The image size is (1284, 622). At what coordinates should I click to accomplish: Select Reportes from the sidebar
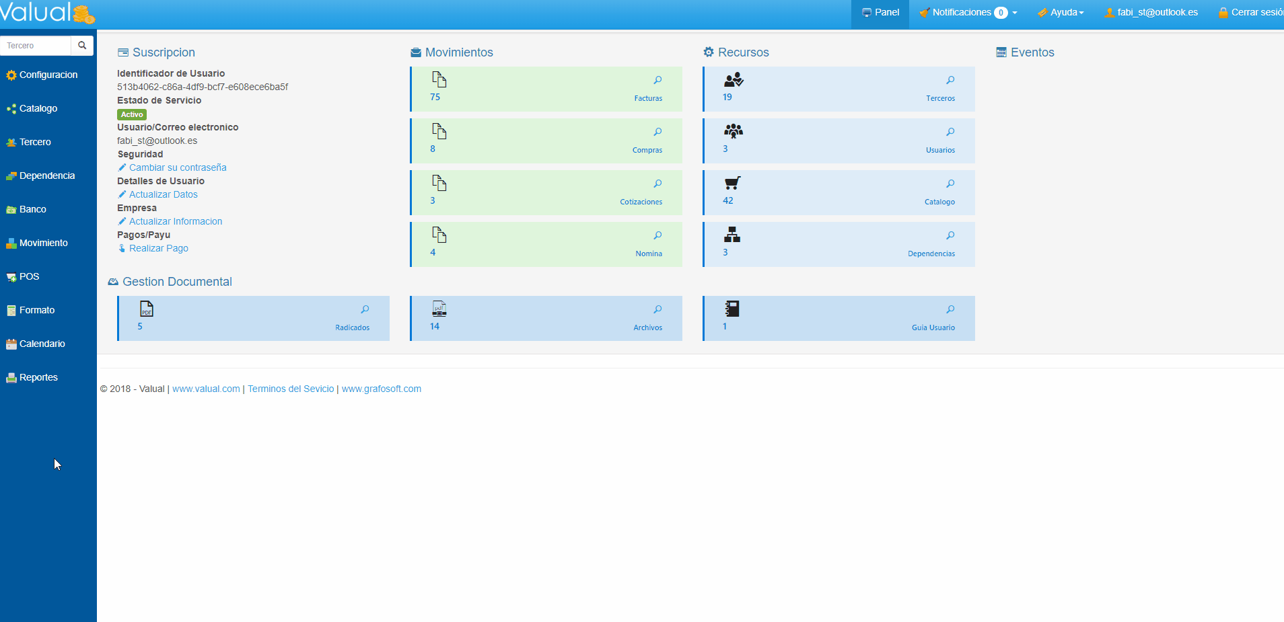click(38, 377)
